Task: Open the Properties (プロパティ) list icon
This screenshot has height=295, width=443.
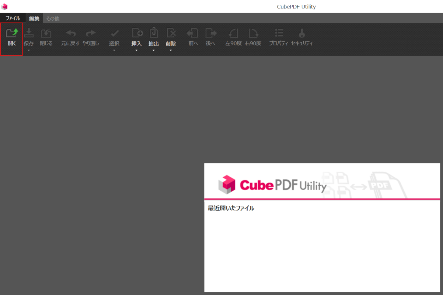Action: coord(279,33)
